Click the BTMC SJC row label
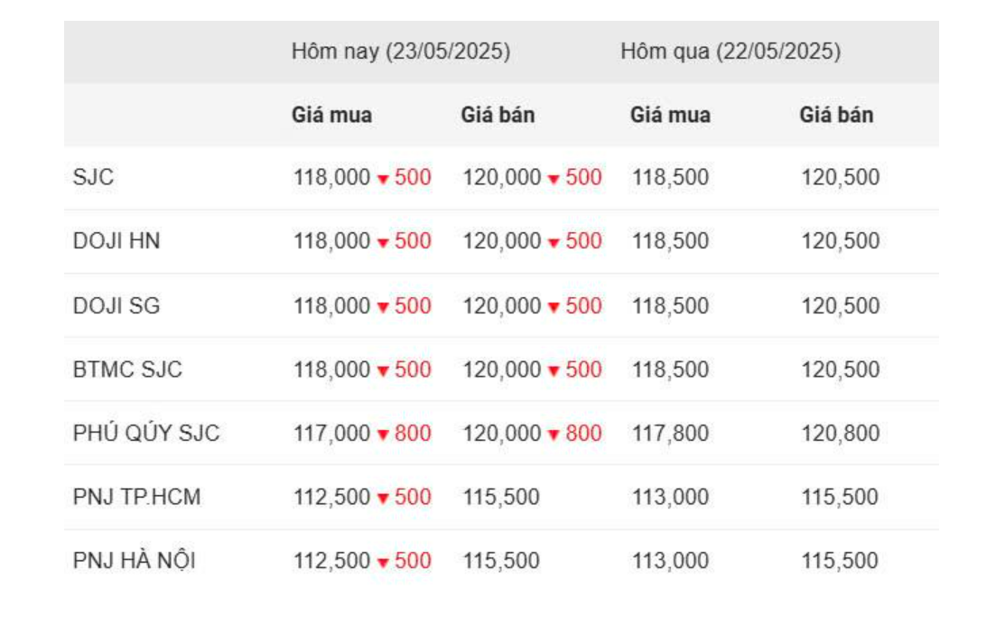Image resolution: width=996 pixels, height=617 pixels. pyautogui.click(x=127, y=369)
